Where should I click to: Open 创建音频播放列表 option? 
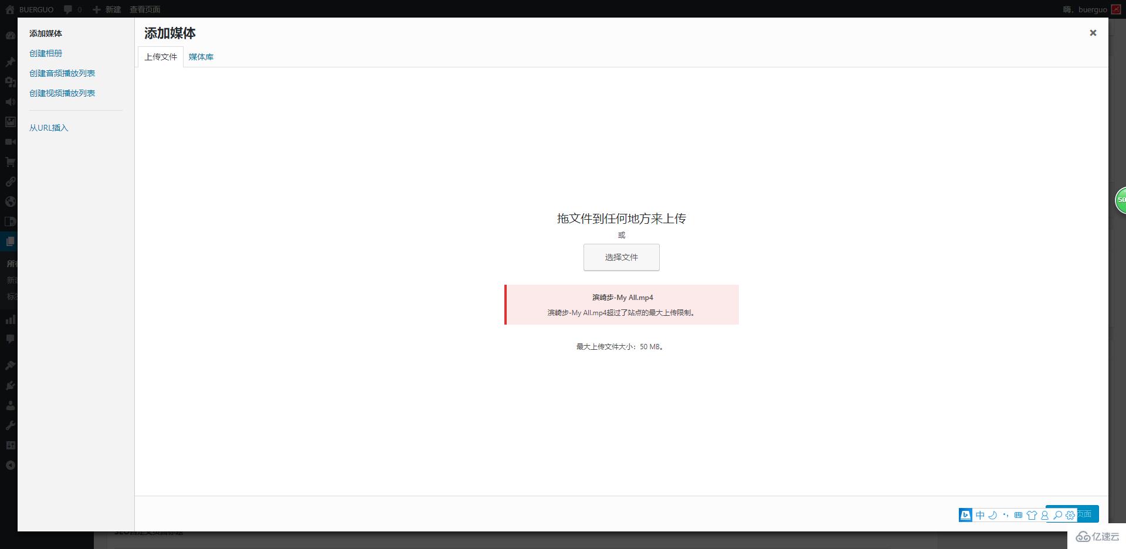pyautogui.click(x=62, y=73)
